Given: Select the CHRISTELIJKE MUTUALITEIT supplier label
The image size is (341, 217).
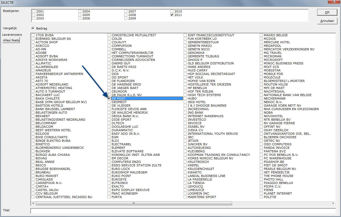Looking at the screenshot, I should tap(134, 35).
